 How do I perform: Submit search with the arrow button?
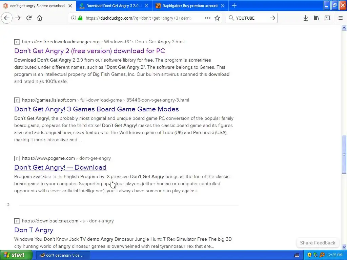point(272,18)
